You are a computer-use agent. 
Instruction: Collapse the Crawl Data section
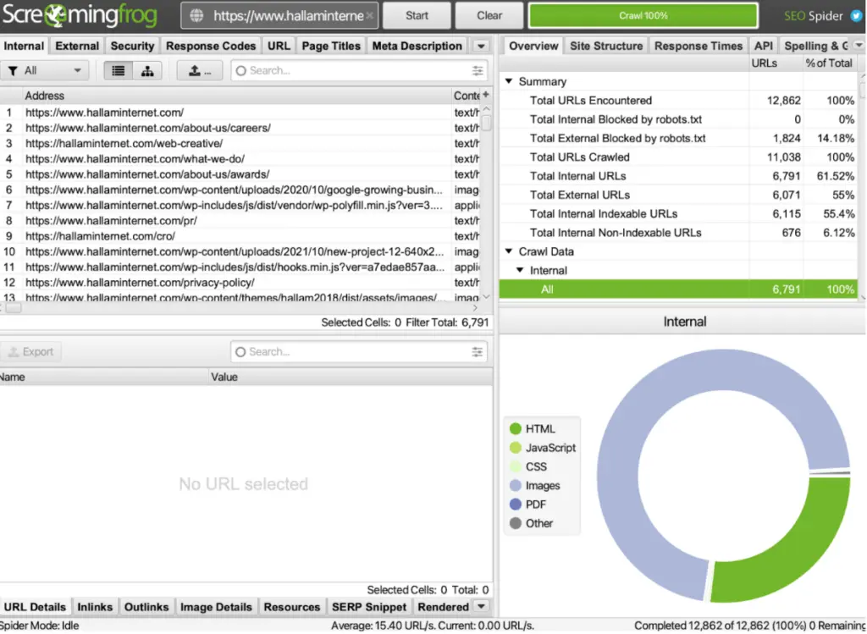pos(509,251)
